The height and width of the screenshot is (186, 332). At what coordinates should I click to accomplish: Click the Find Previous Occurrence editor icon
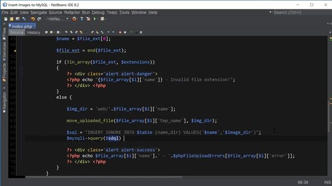[71, 32]
